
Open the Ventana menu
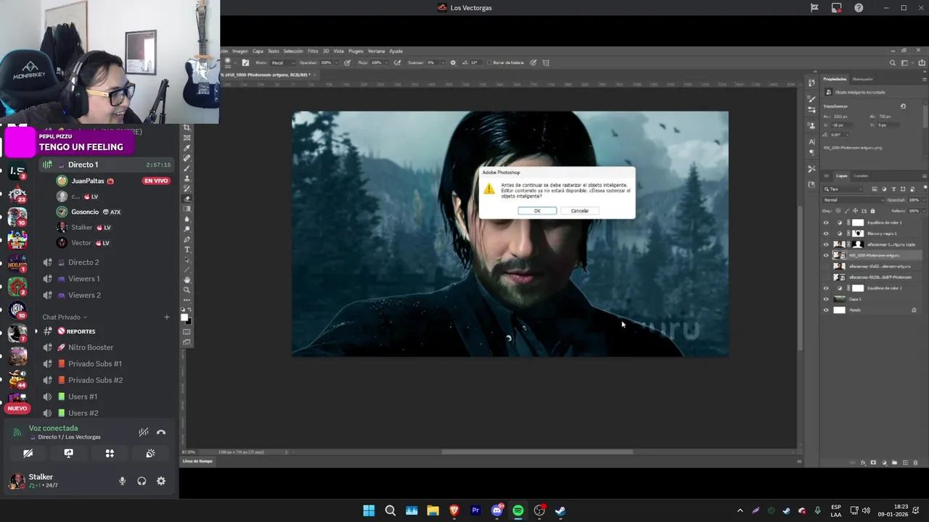tap(376, 51)
